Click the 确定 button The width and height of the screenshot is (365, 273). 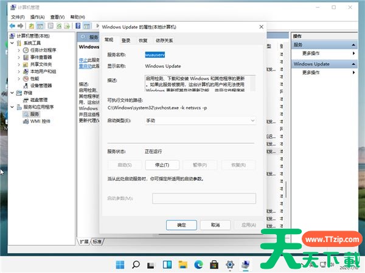(x=181, y=225)
